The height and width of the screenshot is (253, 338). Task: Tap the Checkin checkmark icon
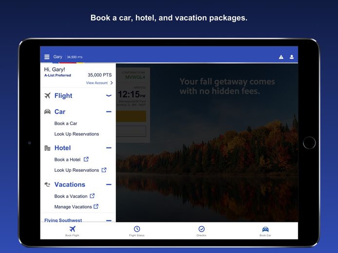click(x=202, y=229)
